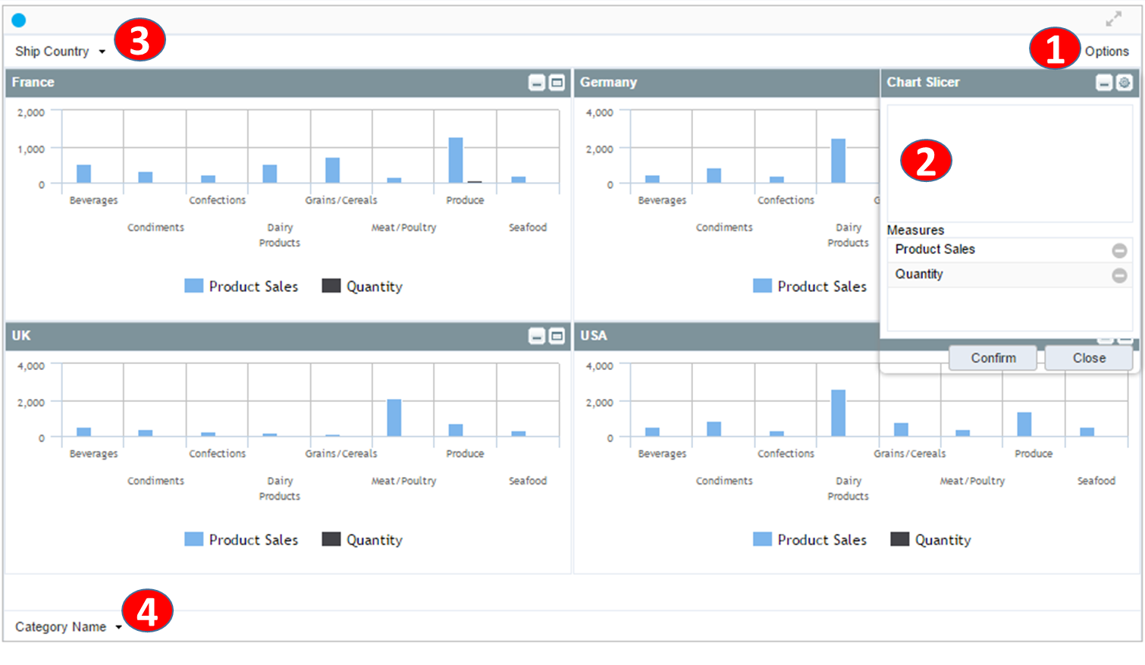Screen dimensions: 1145x665
Task: Expand dashboard to full screen
Action: [x=1113, y=19]
